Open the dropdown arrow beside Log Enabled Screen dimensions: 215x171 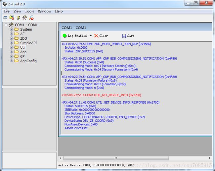(91, 36)
